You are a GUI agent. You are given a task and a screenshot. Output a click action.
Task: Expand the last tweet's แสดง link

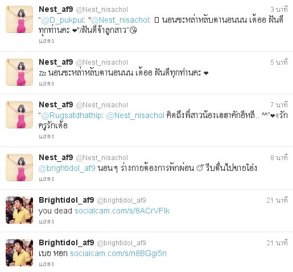46,264
